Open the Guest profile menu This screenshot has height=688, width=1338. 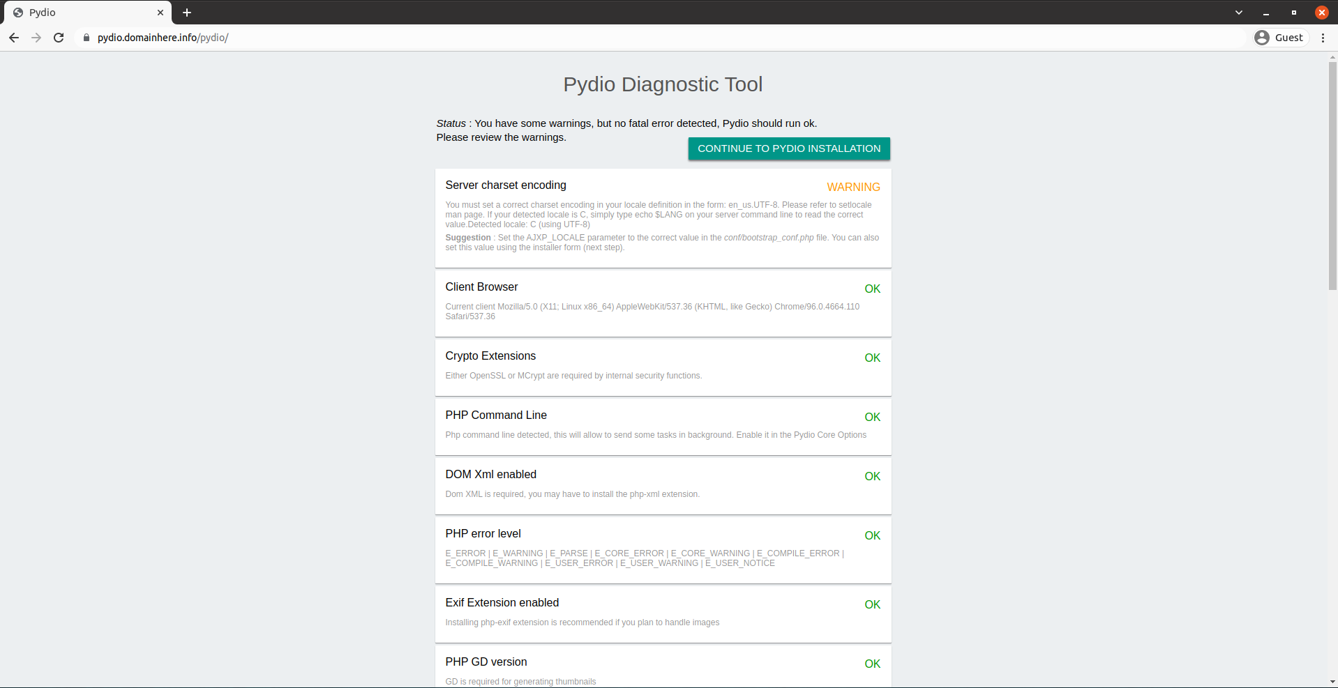point(1279,38)
